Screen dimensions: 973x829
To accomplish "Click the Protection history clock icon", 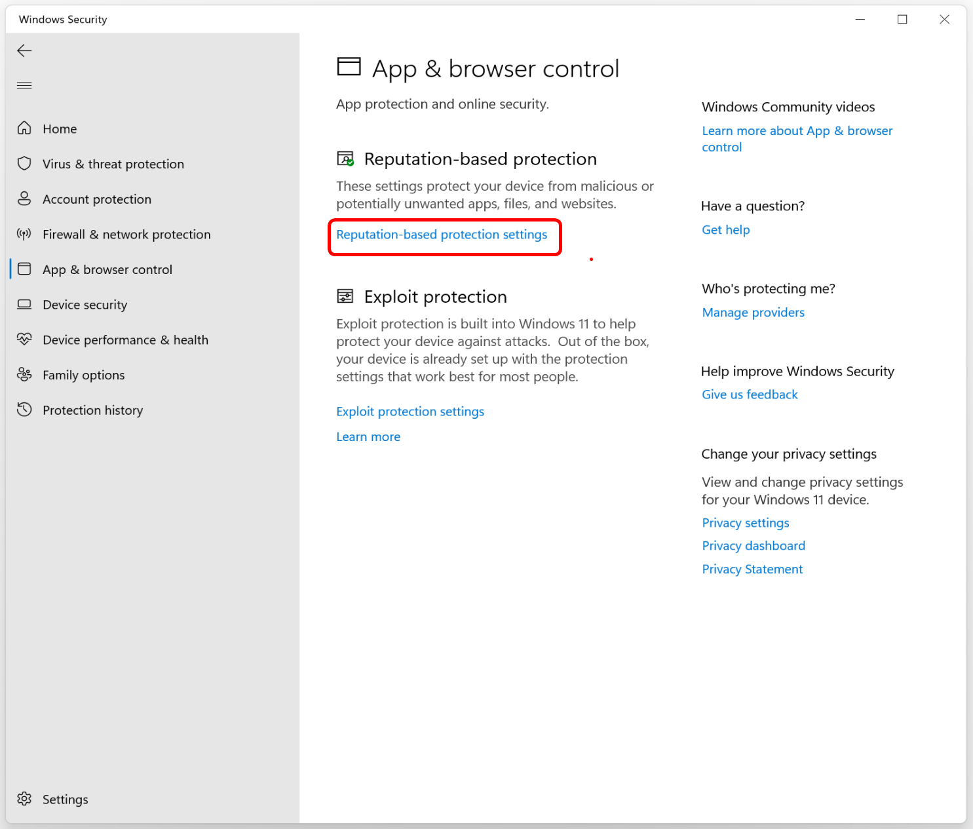I will 24,410.
